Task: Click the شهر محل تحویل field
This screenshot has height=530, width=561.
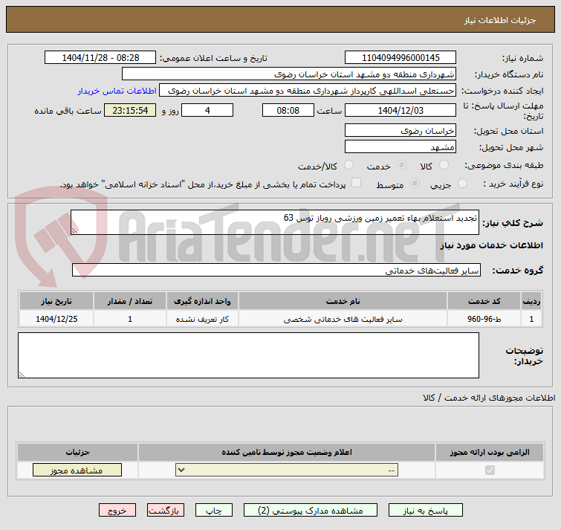Action: (x=401, y=146)
